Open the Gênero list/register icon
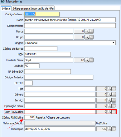 [x=114, y=95]
